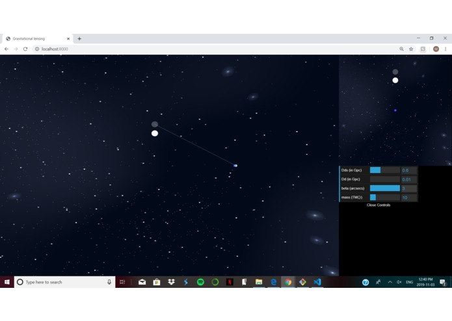Open Visual Studio Code from taskbar
Image resolution: width=452 pixels, height=321 pixels.
click(317, 282)
